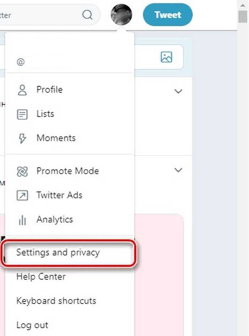Expand the first tweet's chevron menu

coord(178,91)
